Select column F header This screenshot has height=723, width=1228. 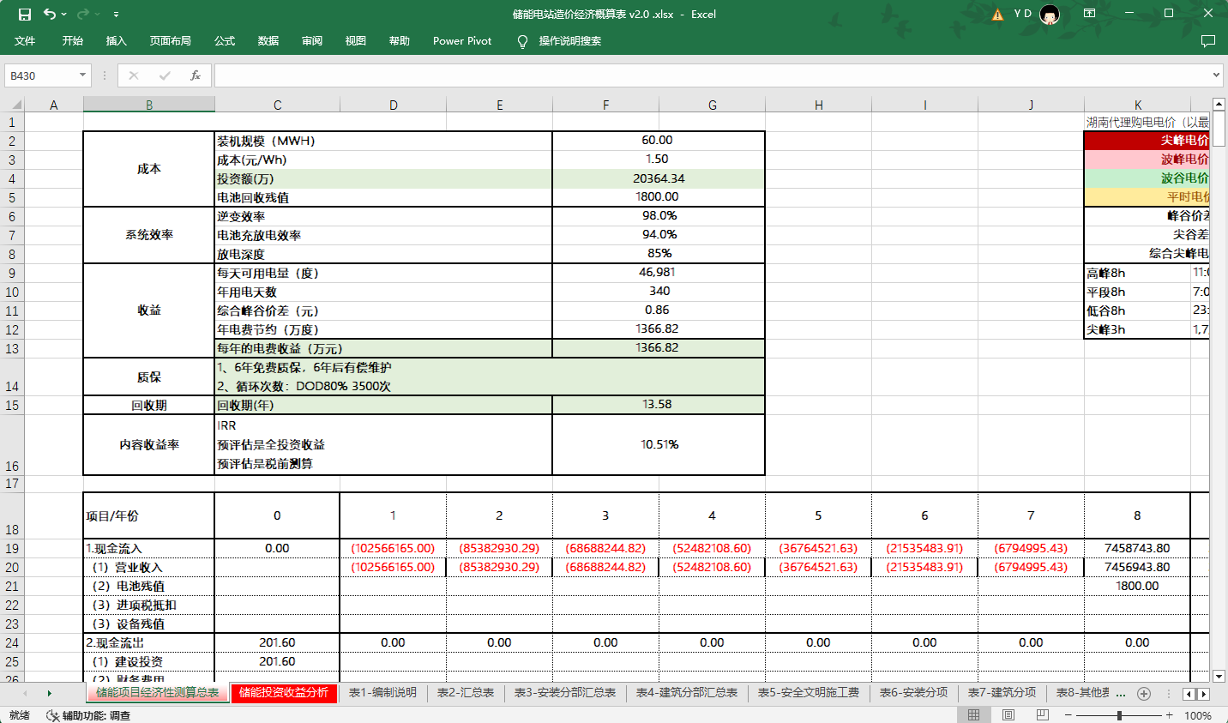(605, 105)
